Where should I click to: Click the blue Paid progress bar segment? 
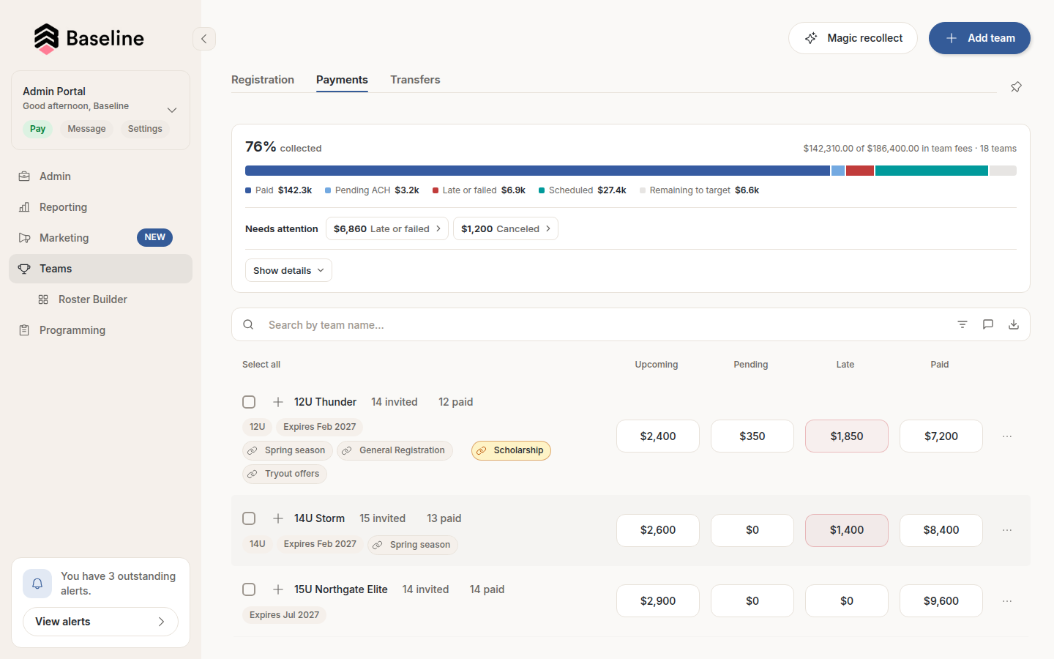tap(537, 171)
